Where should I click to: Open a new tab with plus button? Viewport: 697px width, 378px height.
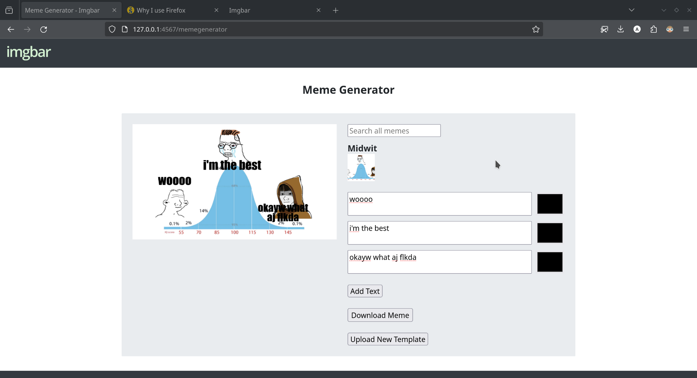[336, 10]
